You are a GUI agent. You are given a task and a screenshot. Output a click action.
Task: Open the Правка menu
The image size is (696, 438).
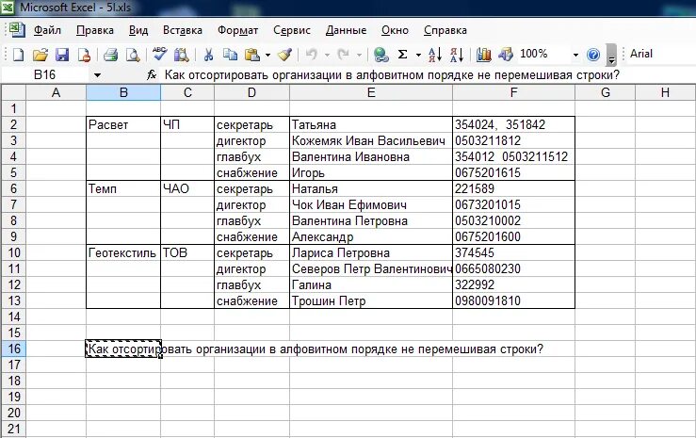(95, 30)
